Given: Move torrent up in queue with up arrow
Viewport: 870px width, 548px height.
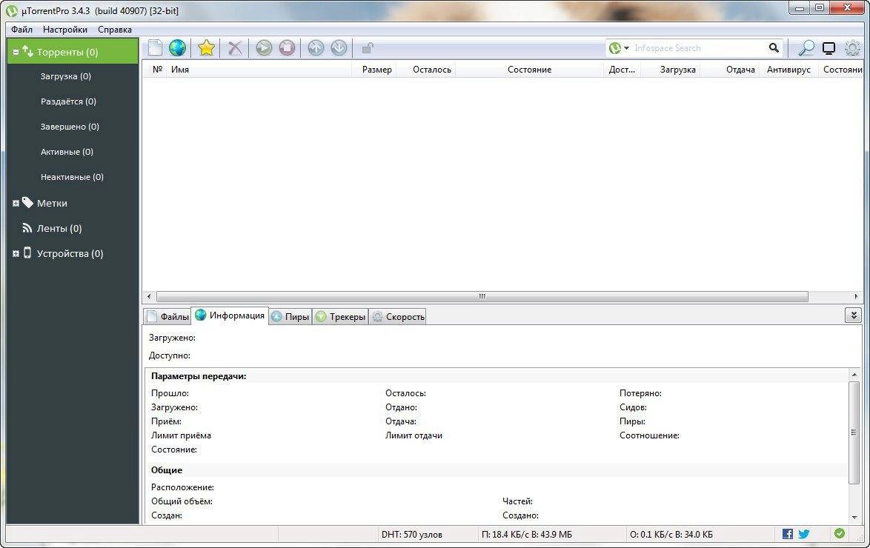Looking at the screenshot, I should point(315,47).
